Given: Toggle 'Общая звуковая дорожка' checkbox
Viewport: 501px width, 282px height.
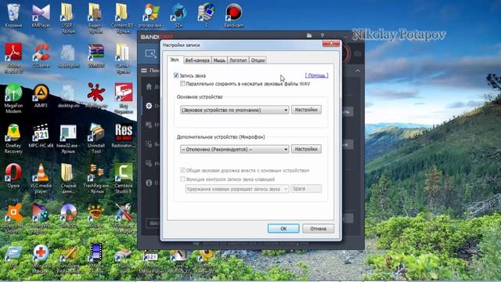Looking at the screenshot, I should [x=182, y=170].
